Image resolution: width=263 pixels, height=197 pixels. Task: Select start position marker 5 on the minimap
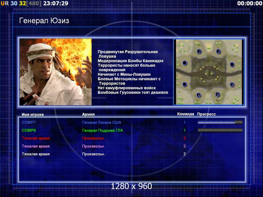tap(218, 95)
